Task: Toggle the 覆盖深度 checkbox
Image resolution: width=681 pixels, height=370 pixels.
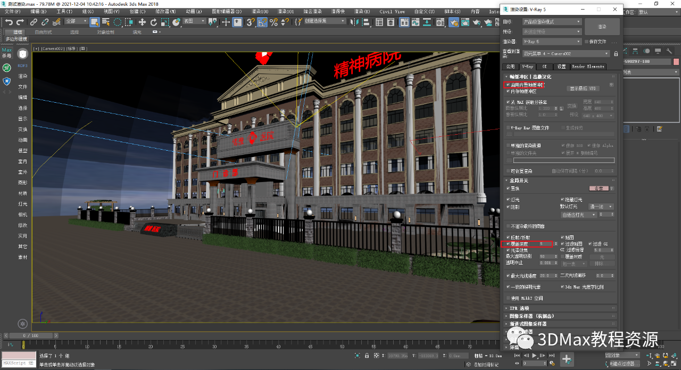Action: pos(508,244)
